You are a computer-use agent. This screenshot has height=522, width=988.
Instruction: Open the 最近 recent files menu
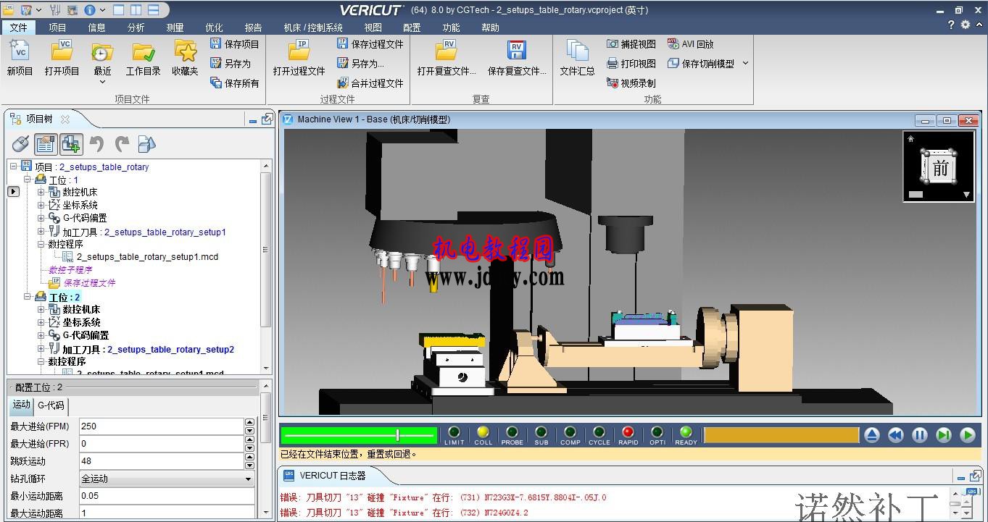(102, 62)
